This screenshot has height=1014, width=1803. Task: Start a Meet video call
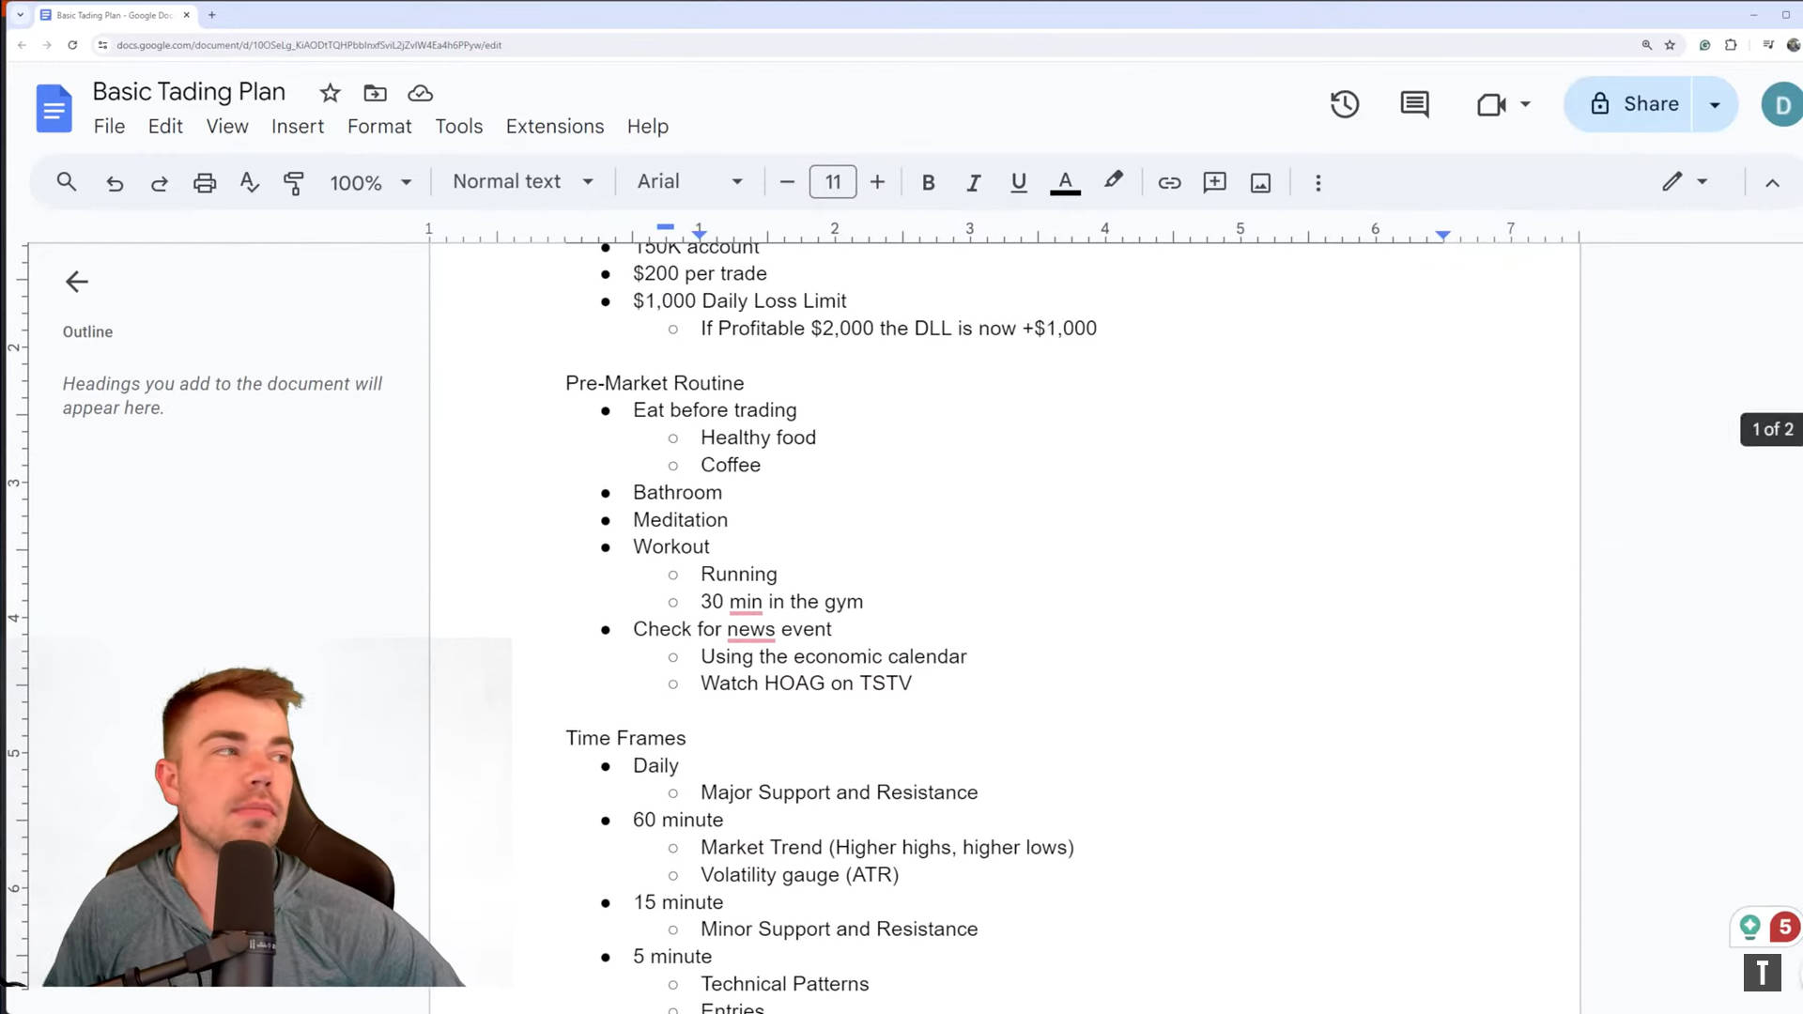click(1491, 104)
